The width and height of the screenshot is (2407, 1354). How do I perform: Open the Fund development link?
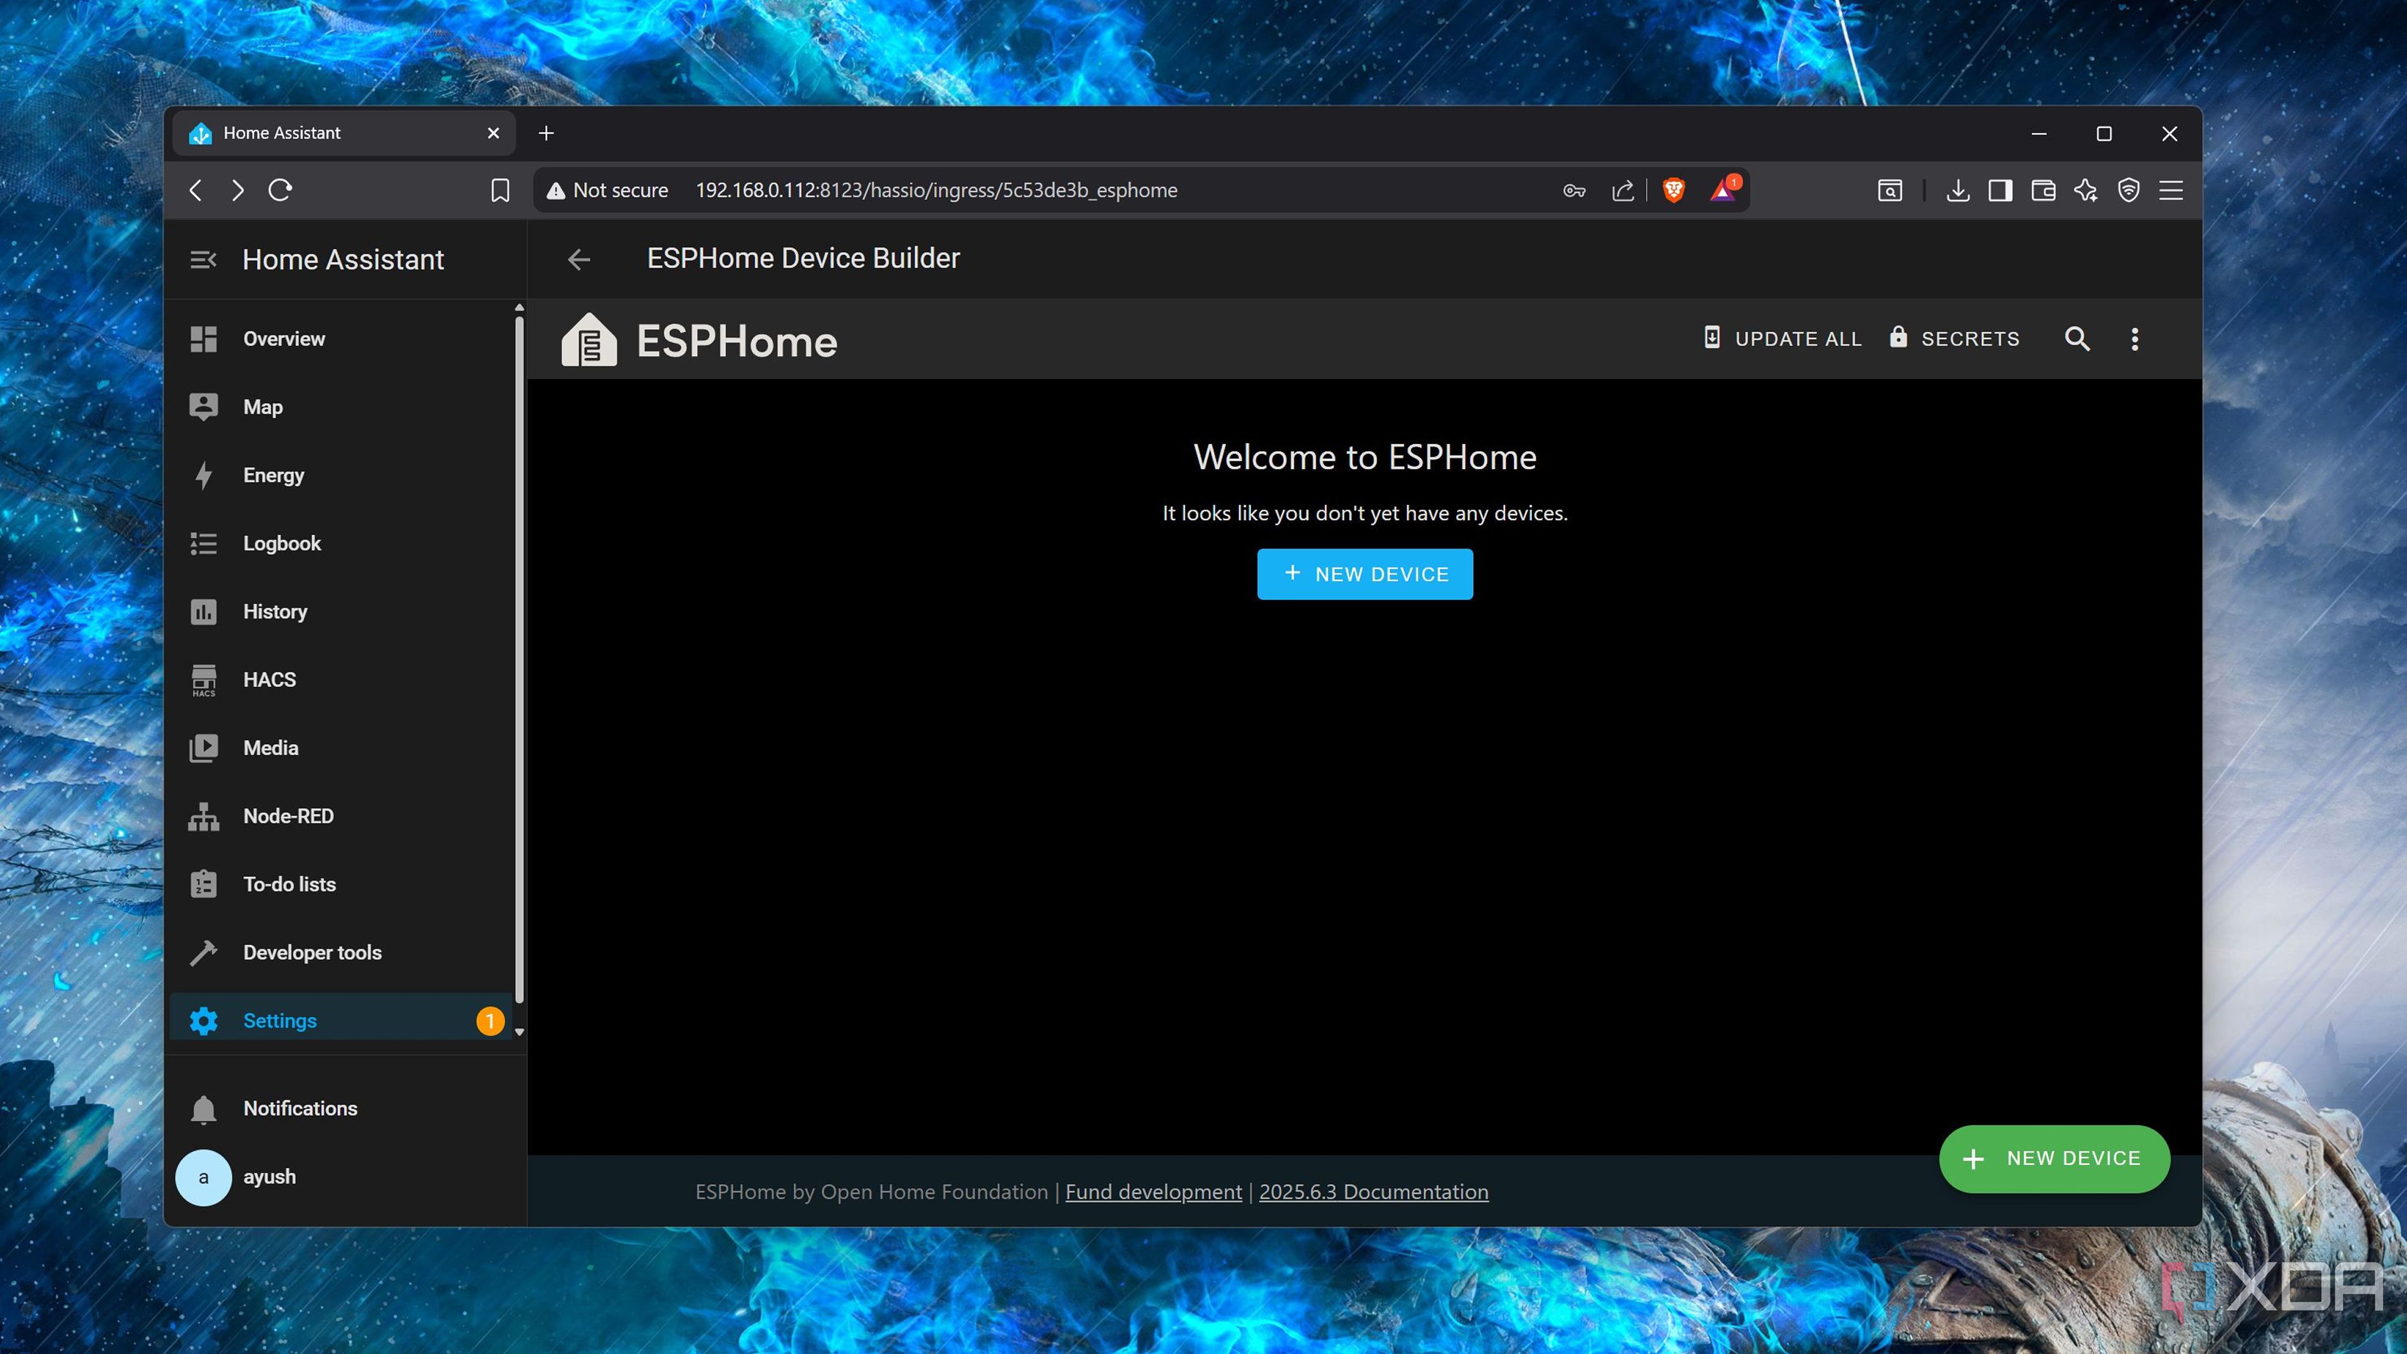click(1153, 1192)
